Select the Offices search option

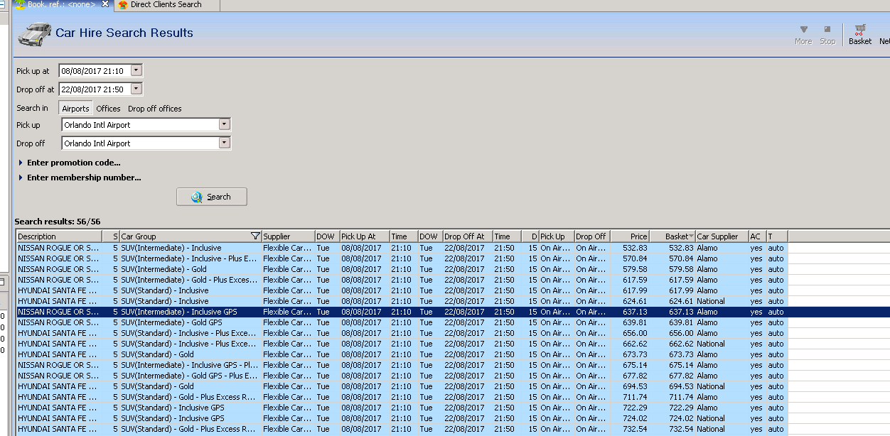click(x=108, y=109)
